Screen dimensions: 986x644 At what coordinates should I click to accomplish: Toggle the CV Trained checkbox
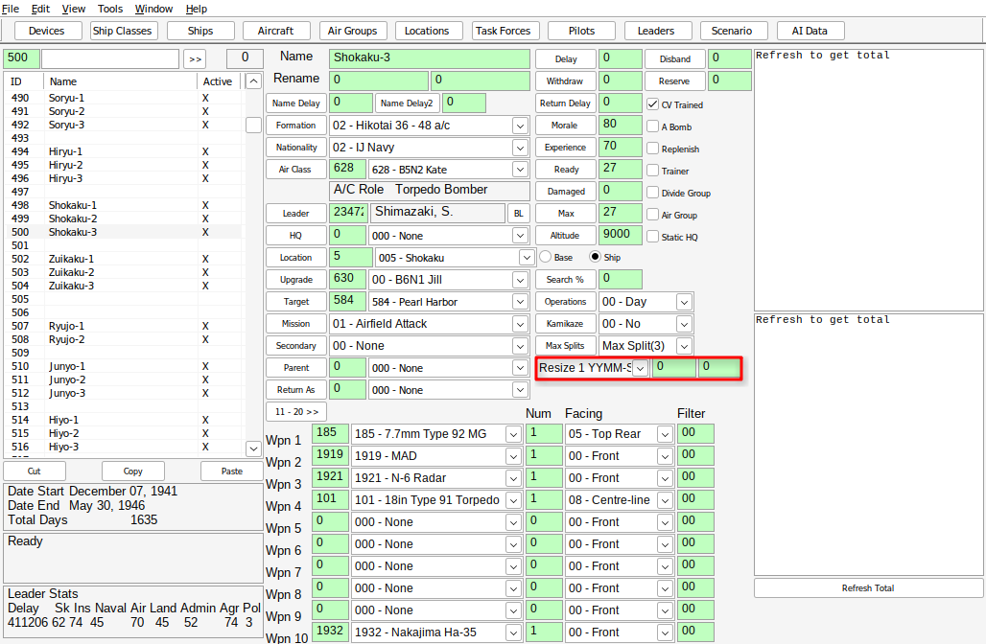click(653, 104)
